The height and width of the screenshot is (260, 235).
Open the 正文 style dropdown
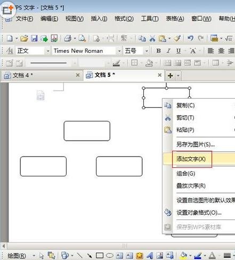point(48,51)
